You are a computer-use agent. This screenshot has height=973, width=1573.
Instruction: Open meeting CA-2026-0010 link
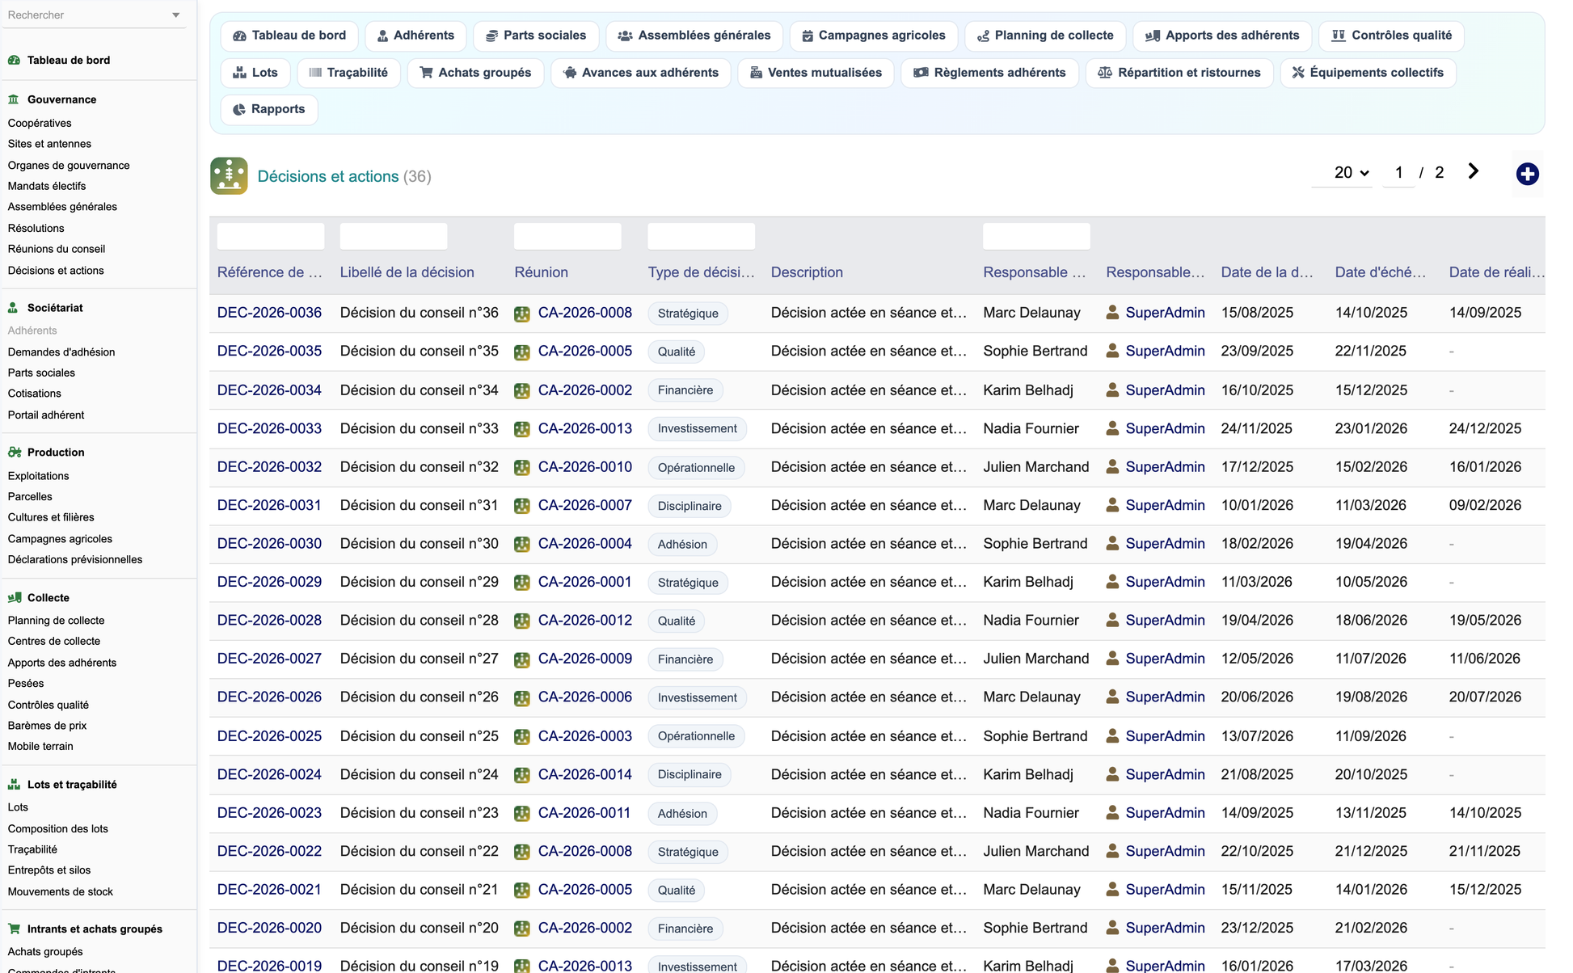(585, 466)
